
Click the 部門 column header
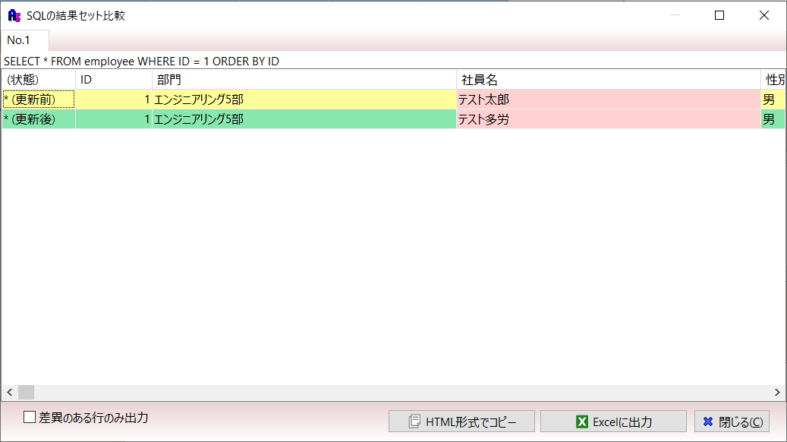coord(304,80)
